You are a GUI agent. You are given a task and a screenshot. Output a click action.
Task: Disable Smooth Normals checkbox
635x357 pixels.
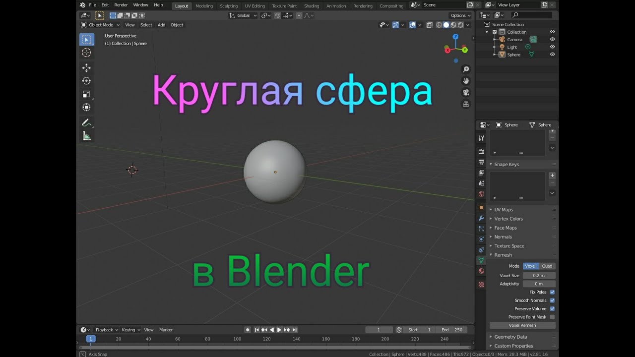(x=552, y=300)
